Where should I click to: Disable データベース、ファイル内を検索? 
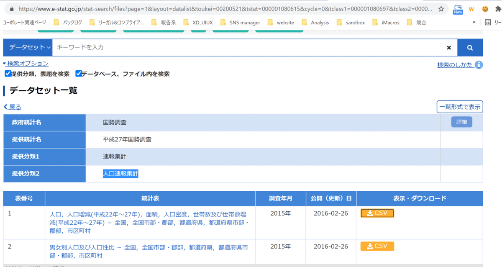[x=79, y=73]
